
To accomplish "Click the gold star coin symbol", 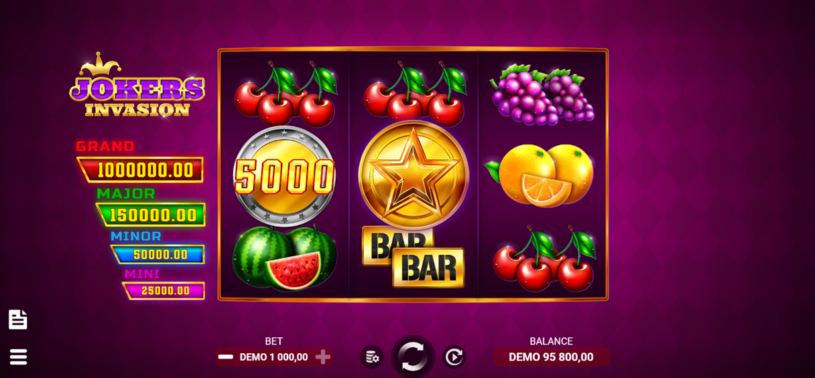I will point(414,175).
